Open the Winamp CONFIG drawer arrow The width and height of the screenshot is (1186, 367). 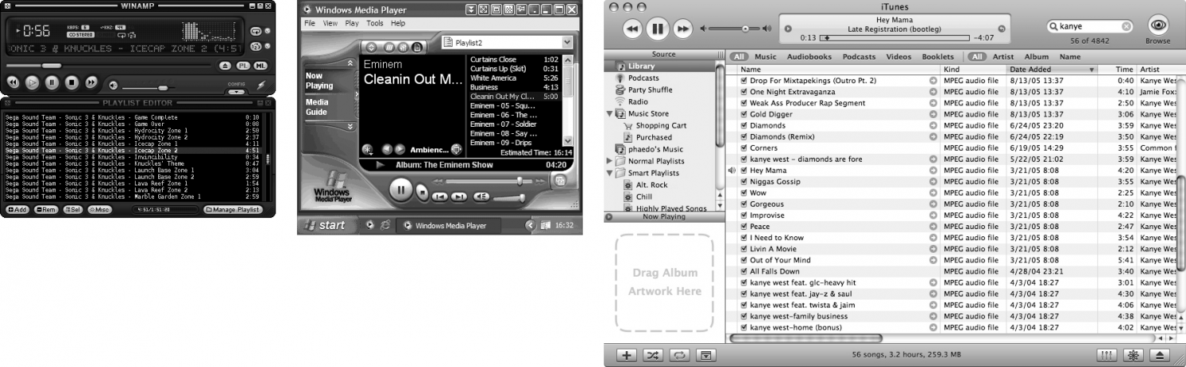236,91
